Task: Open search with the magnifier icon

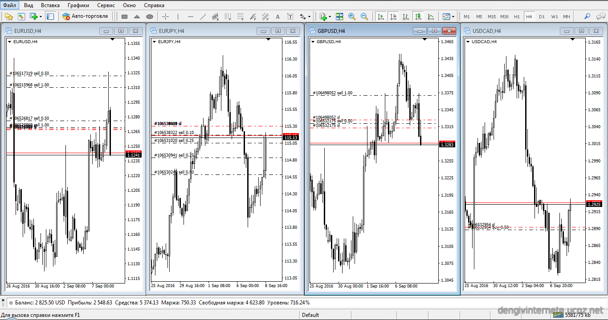Action: click(x=587, y=16)
